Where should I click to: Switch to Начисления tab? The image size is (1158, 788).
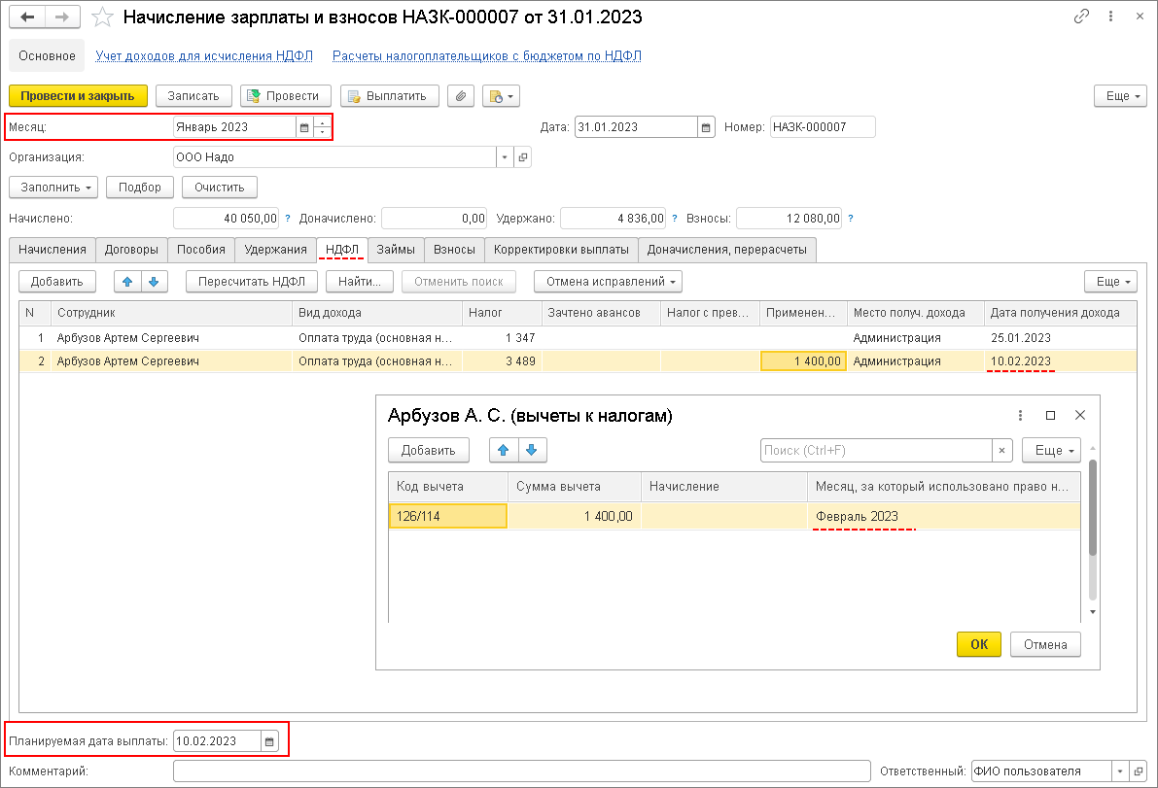[x=53, y=250]
